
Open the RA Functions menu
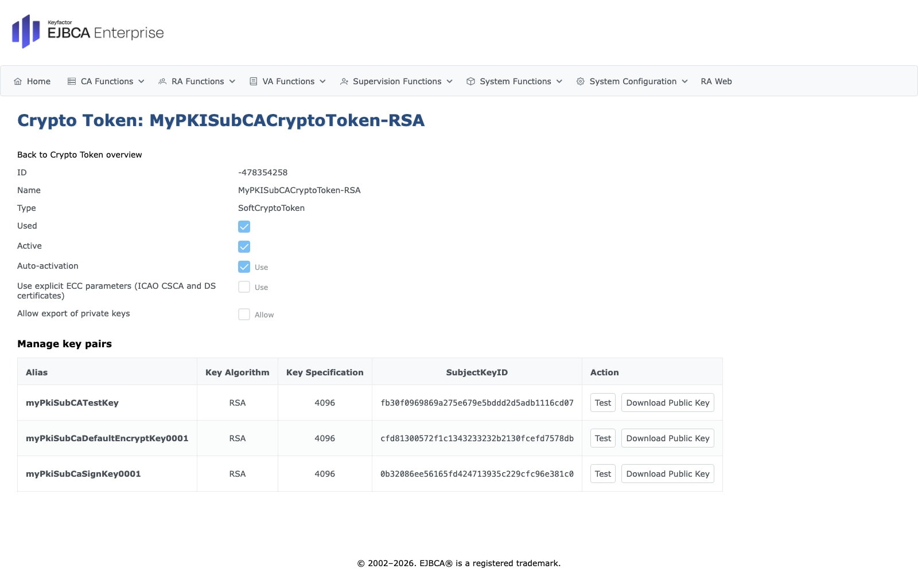pyautogui.click(x=197, y=81)
